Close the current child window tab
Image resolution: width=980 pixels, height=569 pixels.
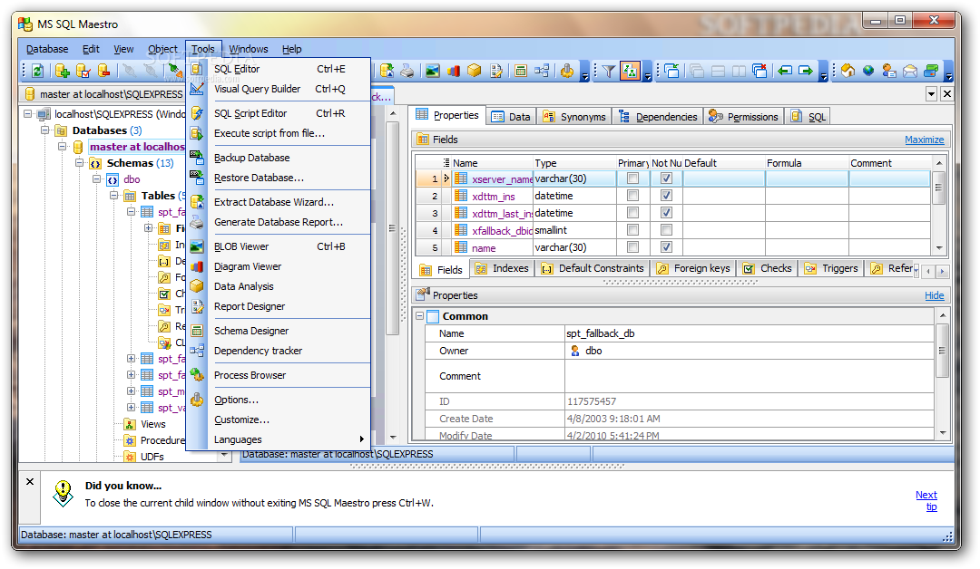(946, 94)
